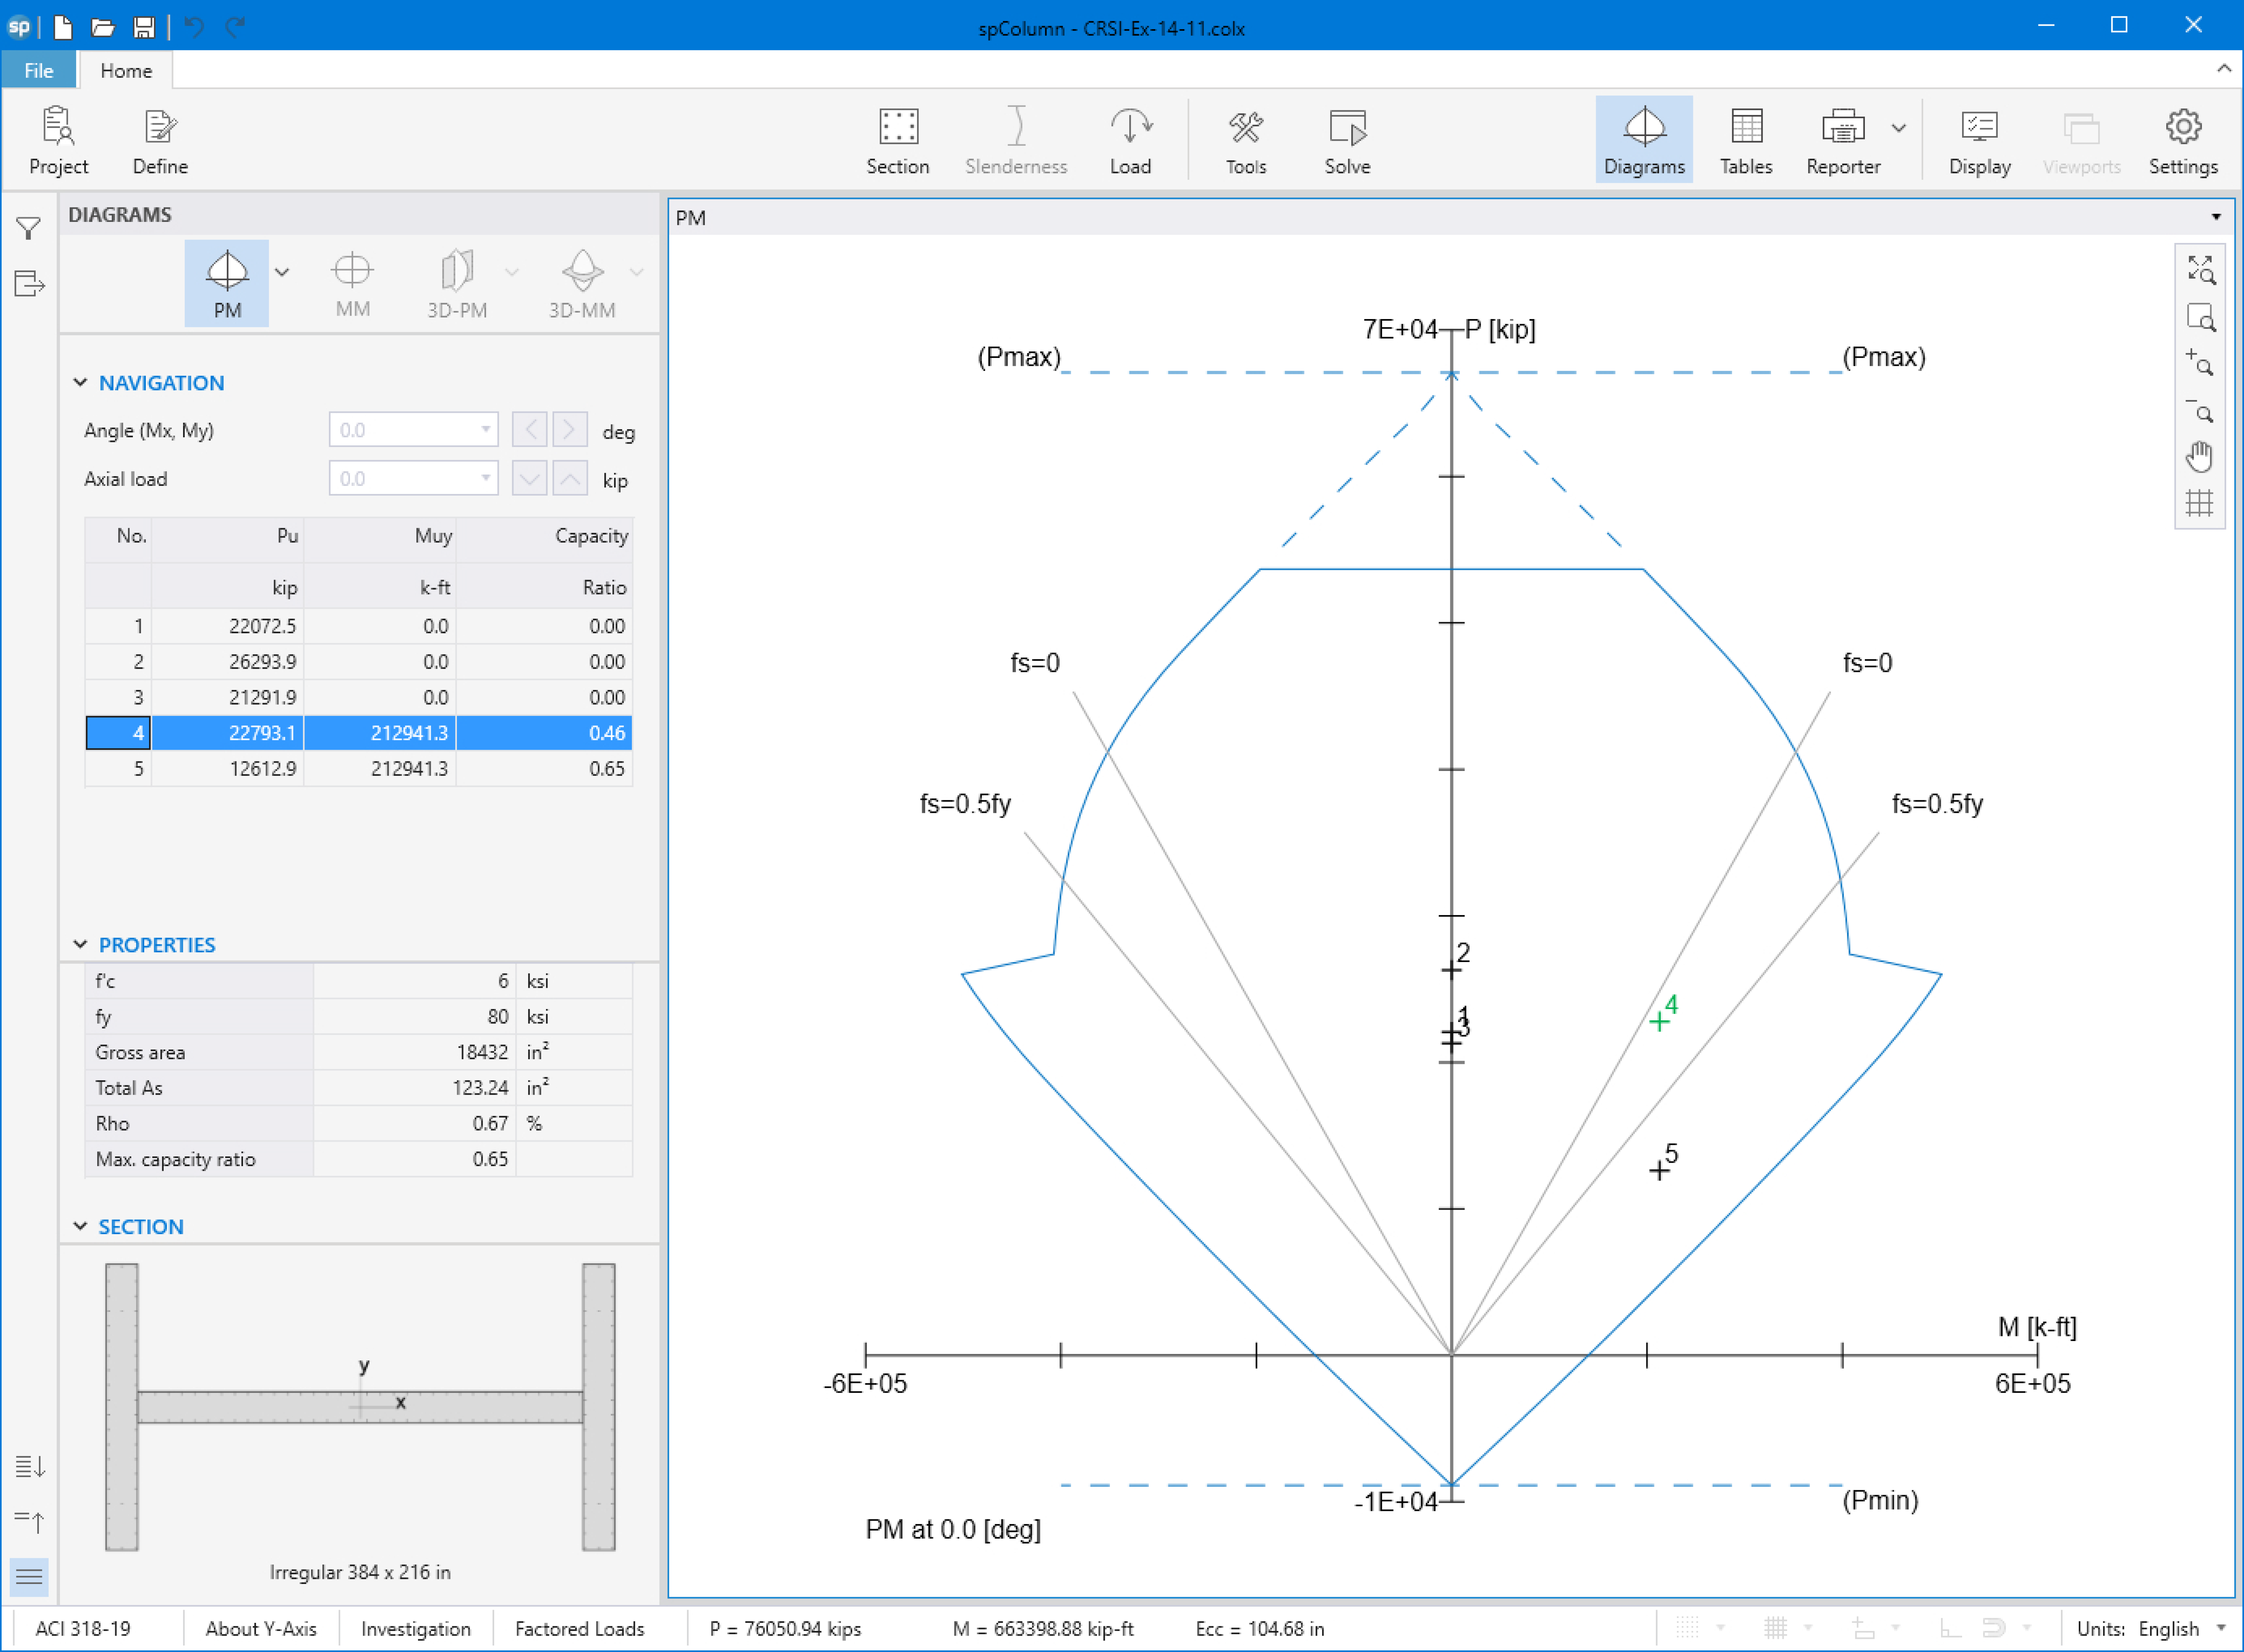
Task: Open the Reporter dropdown arrow
Action: click(1899, 128)
